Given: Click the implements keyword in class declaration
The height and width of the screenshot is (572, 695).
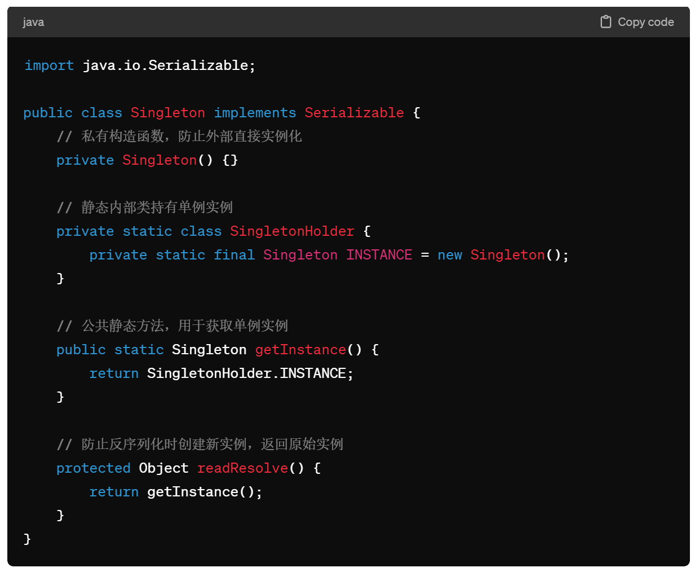Looking at the screenshot, I should tap(255, 113).
